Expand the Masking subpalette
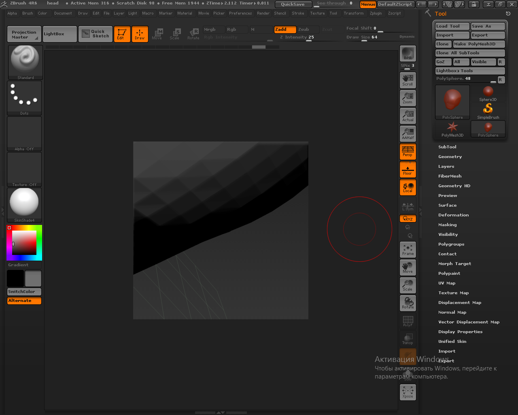 pos(447,225)
